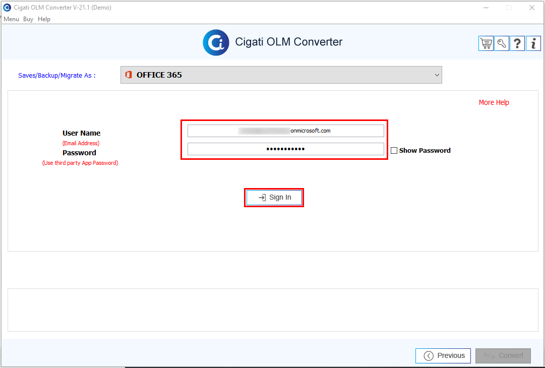Go back with the Previous button
This screenshot has width=545, height=368.
pyautogui.click(x=443, y=355)
